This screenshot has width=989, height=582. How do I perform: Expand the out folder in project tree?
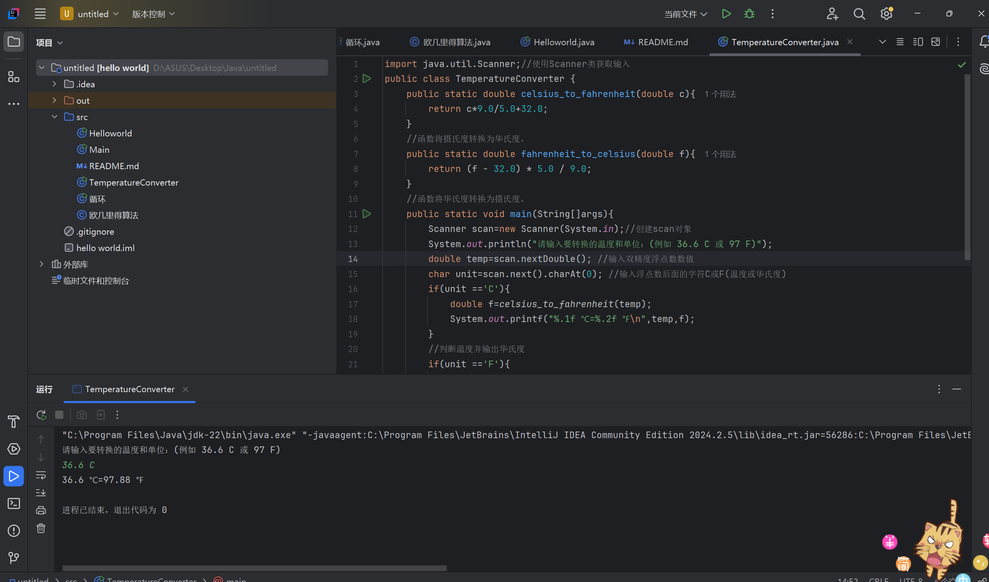click(x=55, y=101)
